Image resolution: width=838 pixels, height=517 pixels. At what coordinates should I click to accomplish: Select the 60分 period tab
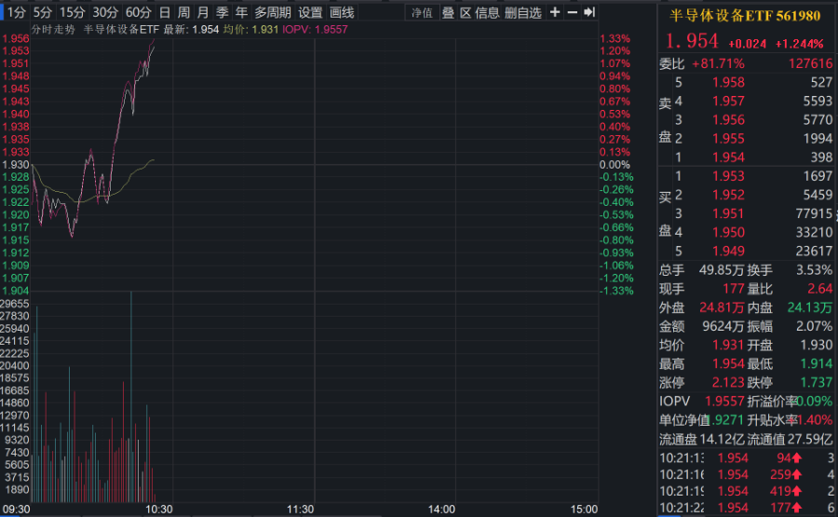coord(138,12)
